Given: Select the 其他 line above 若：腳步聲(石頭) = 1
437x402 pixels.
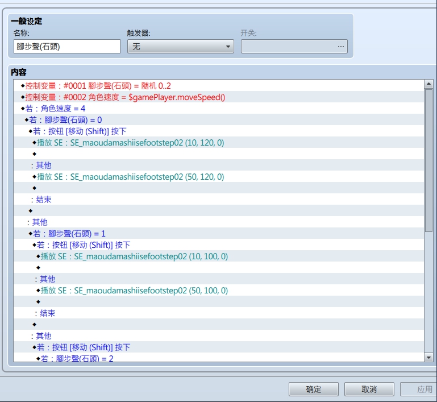Looking at the screenshot, I should 219,222.
